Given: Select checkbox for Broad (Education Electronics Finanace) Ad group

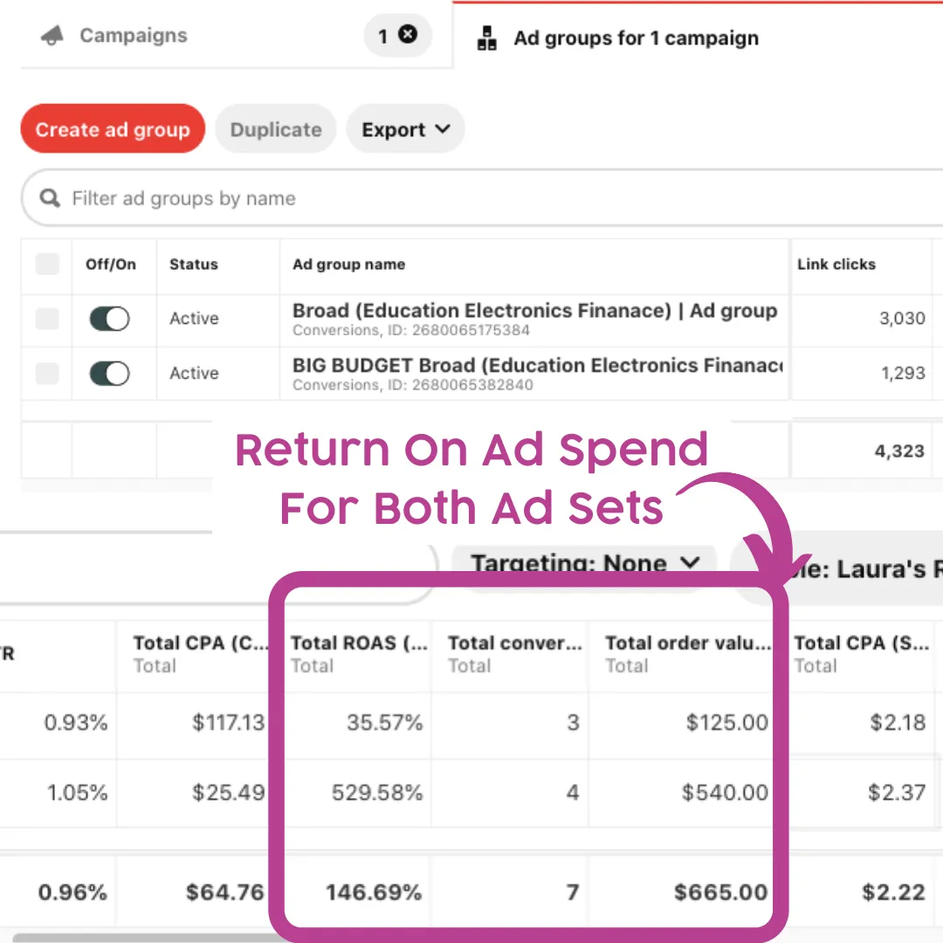Looking at the screenshot, I should coord(47,319).
